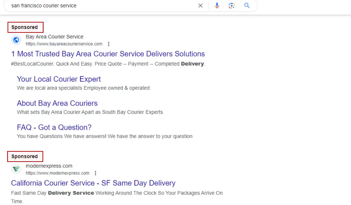The image size is (351, 205).
Task: Visit "About Bay Area Couriers" sitelink
Action: point(57,103)
